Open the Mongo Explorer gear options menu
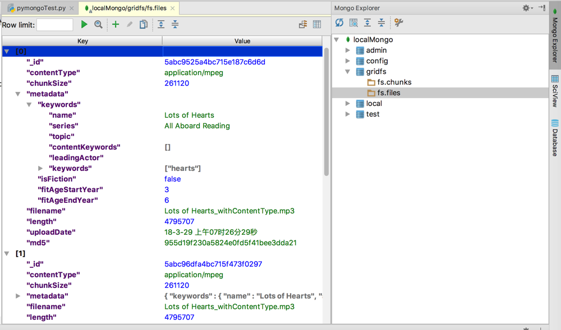The width and height of the screenshot is (561, 330). [x=527, y=8]
